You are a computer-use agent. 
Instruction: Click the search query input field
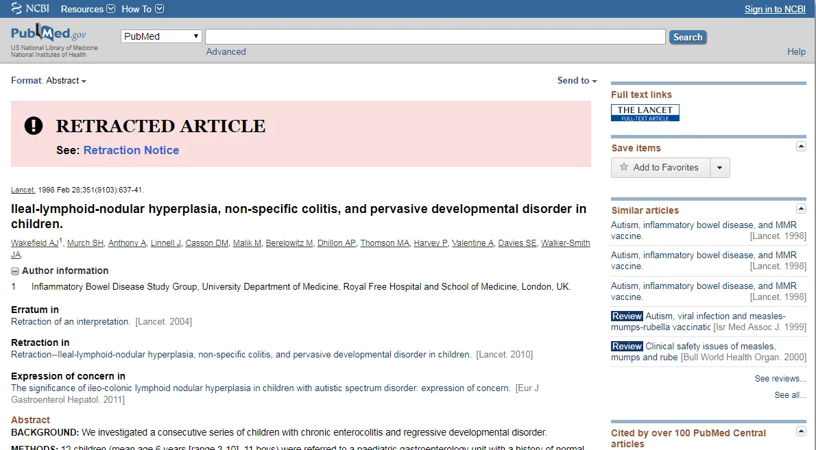(435, 36)
